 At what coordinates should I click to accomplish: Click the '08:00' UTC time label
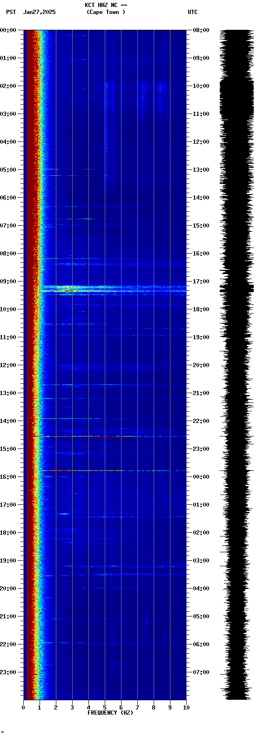point(201,30)
